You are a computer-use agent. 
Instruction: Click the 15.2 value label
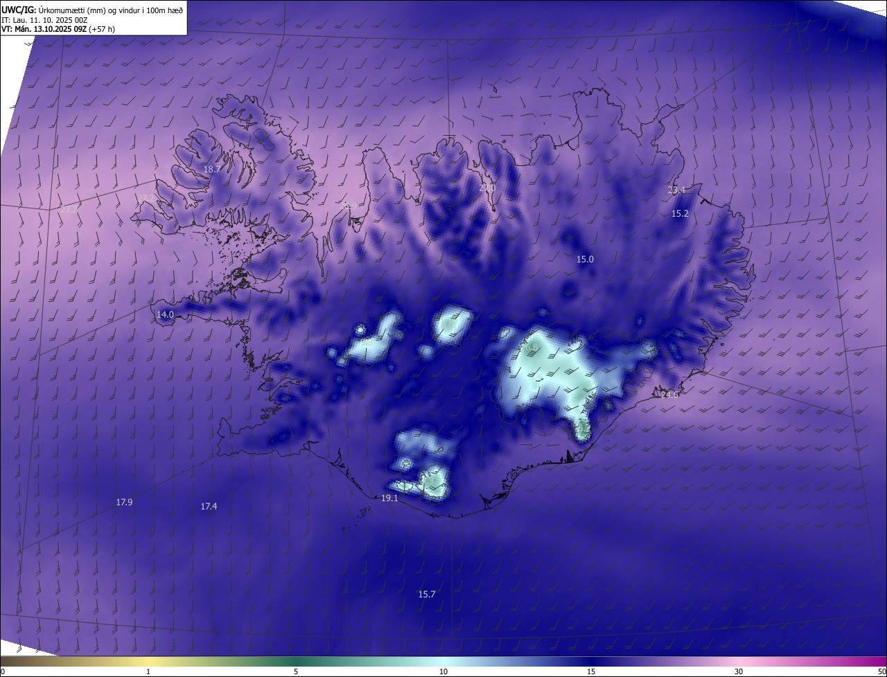point(680,214)
